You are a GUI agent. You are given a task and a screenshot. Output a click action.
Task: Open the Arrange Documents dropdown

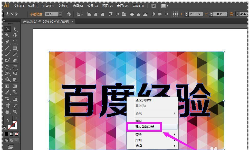click(x=165, y=6)
